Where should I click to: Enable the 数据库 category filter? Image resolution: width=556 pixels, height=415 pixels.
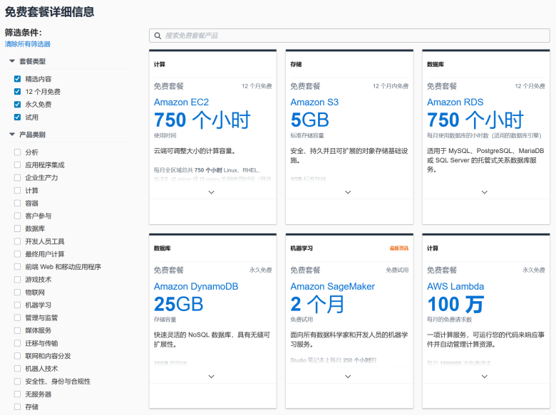(17, 228)
